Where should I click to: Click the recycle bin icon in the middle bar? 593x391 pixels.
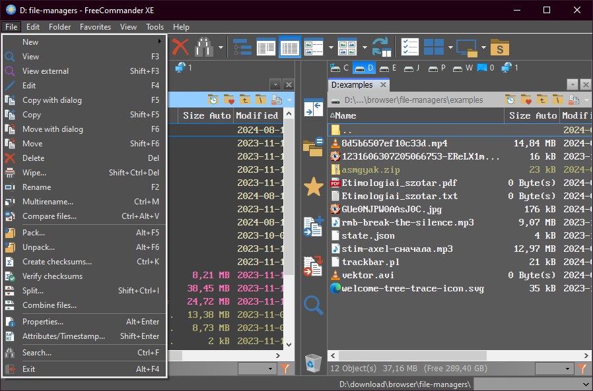tap(312, 362)
